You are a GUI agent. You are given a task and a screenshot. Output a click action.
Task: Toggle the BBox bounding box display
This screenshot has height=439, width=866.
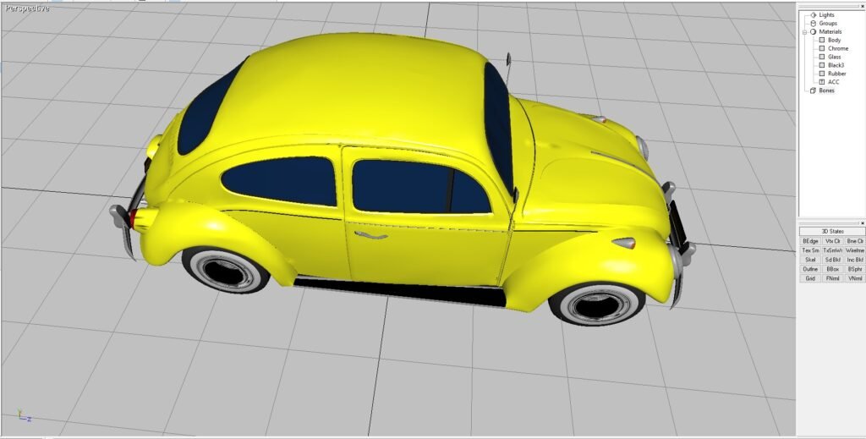pyautogui.click(x=832, y=269)
